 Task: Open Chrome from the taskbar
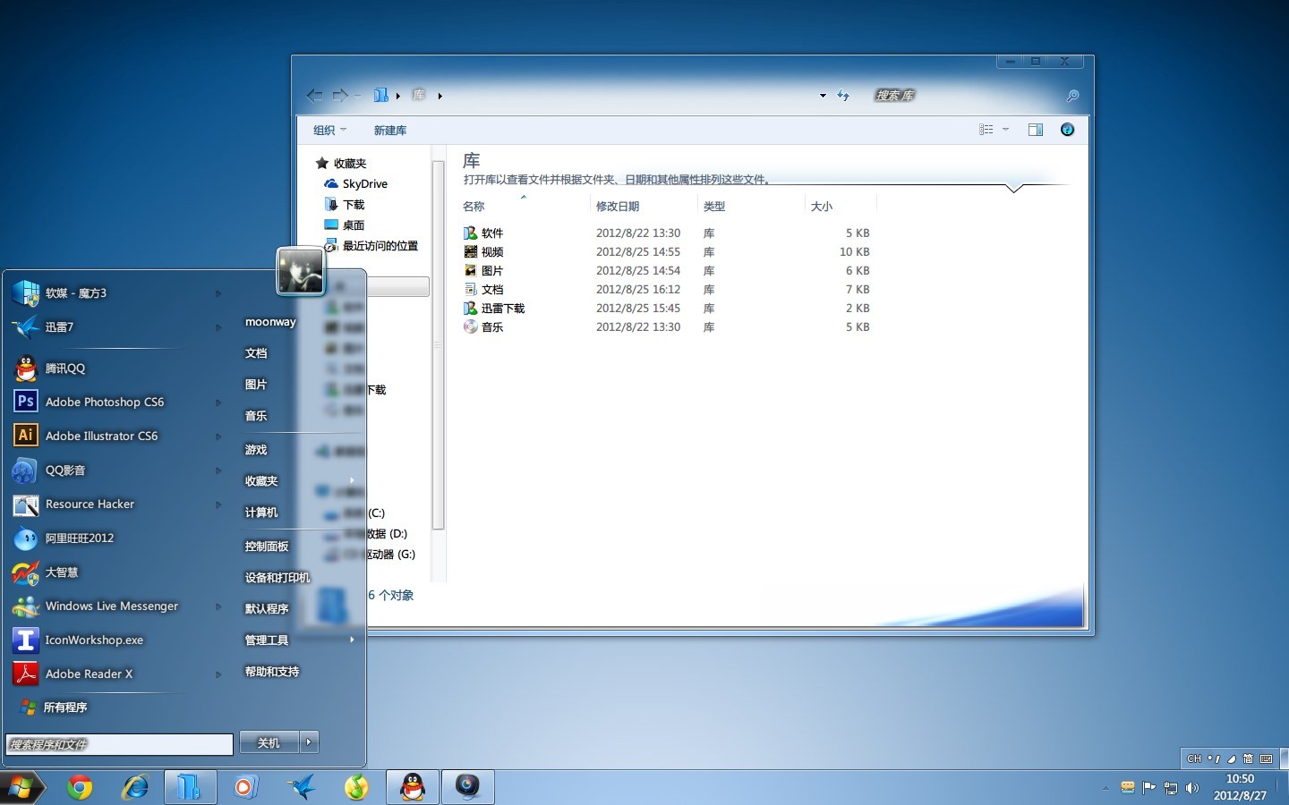coord(80,787)
